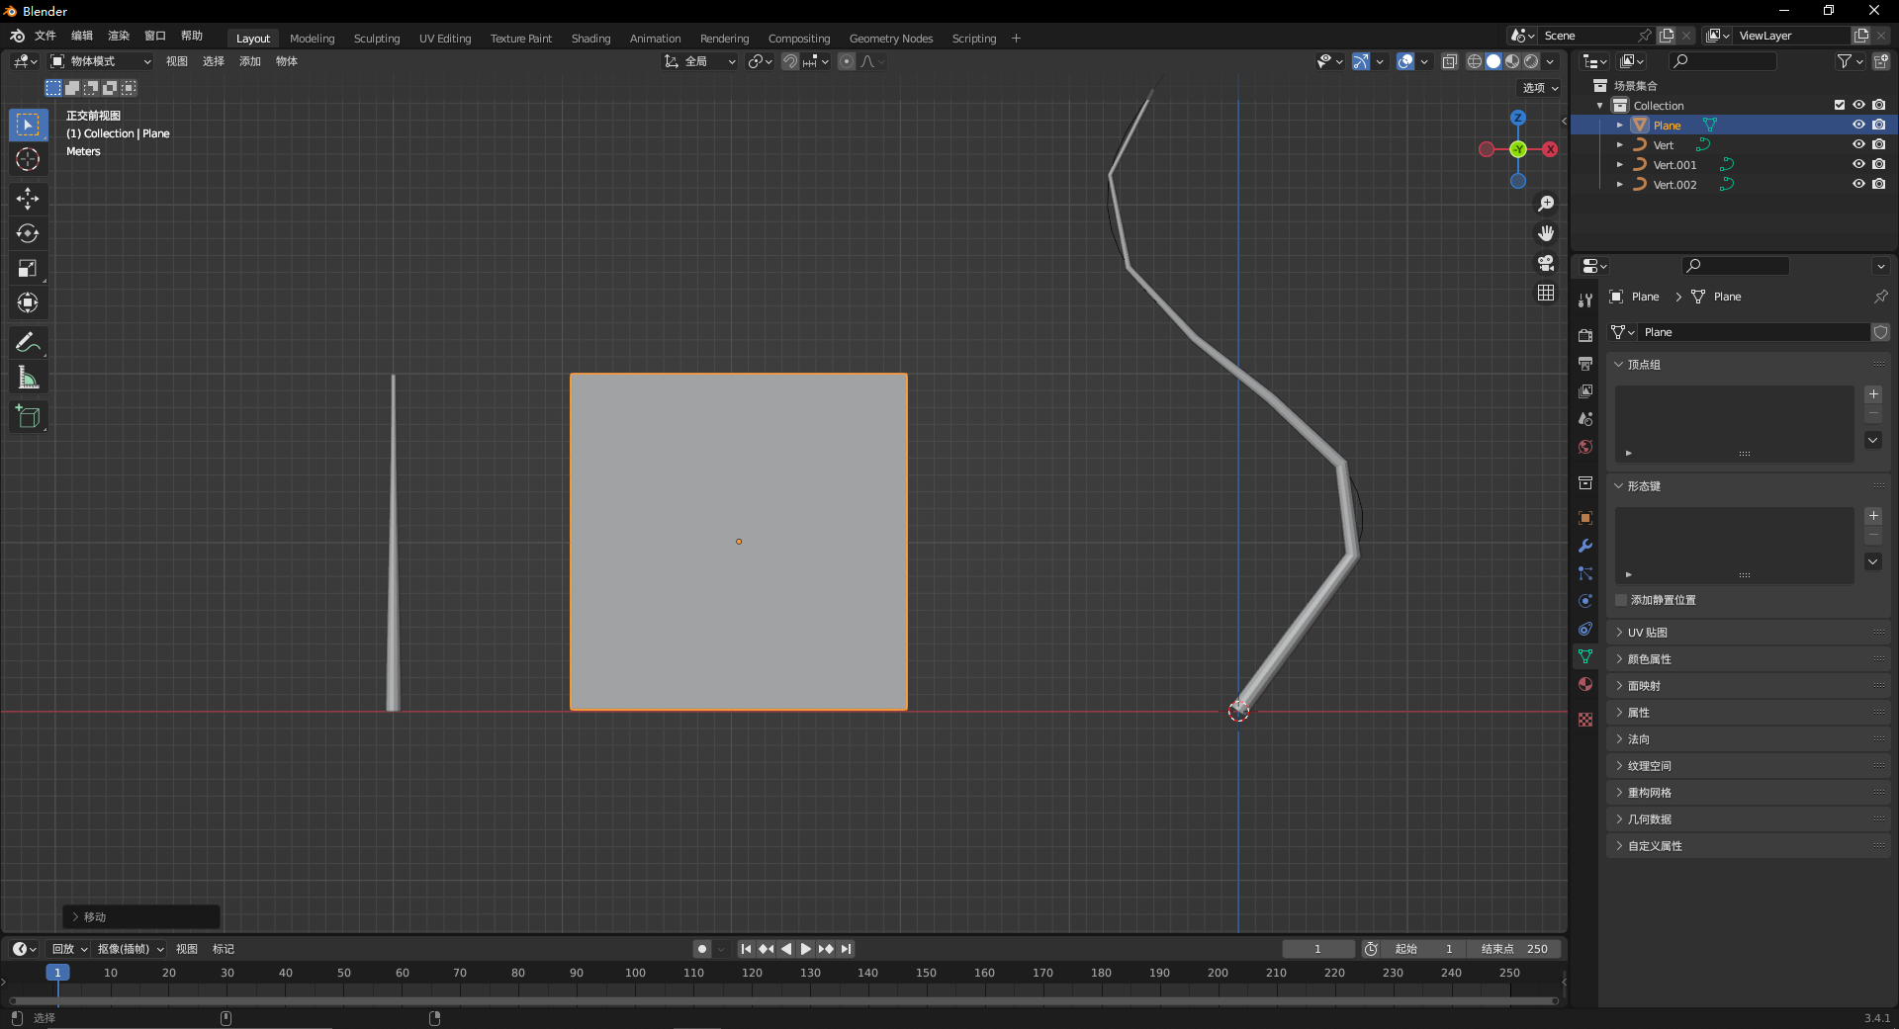
Task: Open the Modifiers wrench properties tab
Action: [1585, 546]
